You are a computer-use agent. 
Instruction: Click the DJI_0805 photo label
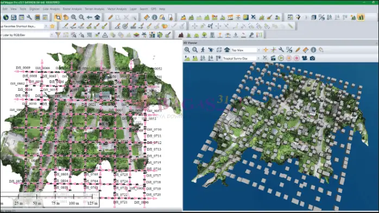pos(61,174)
